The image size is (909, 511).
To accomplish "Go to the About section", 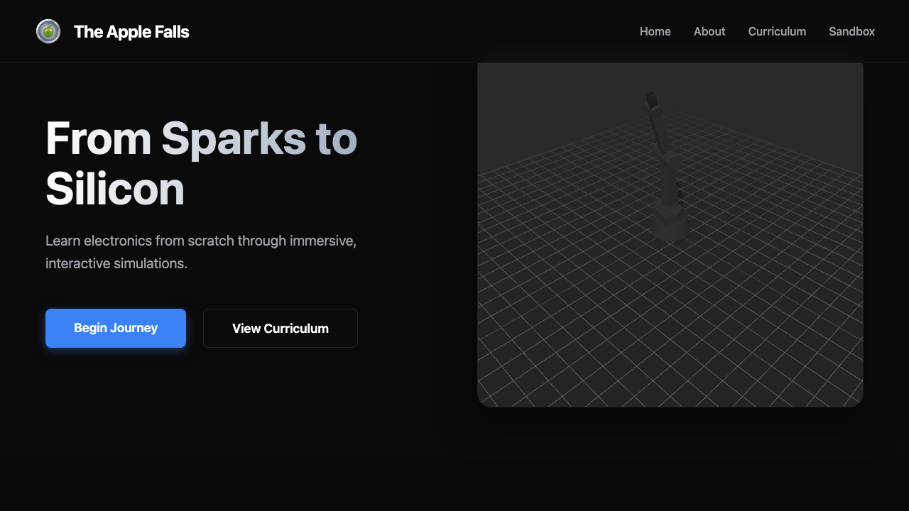I will pyautogui.click(x=709, y=31).
